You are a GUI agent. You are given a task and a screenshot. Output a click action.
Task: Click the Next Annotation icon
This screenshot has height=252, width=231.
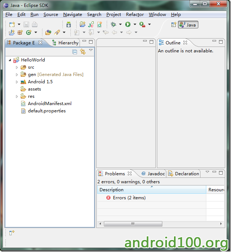(x=77, y=32)
